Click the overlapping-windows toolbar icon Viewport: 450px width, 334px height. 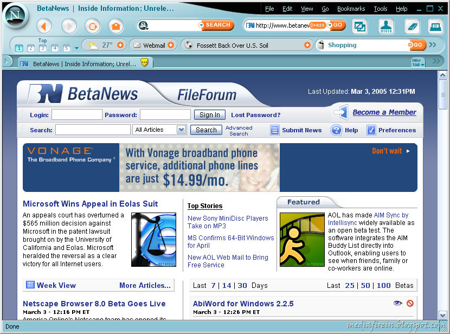(x=359, y=25)
